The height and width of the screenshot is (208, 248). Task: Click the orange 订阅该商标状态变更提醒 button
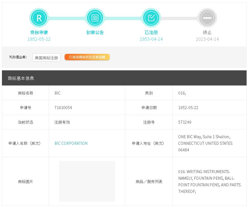pyautogui.click(x=87, y=57)
